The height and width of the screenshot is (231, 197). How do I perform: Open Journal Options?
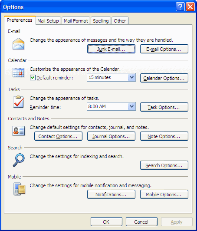click(111, 136)
